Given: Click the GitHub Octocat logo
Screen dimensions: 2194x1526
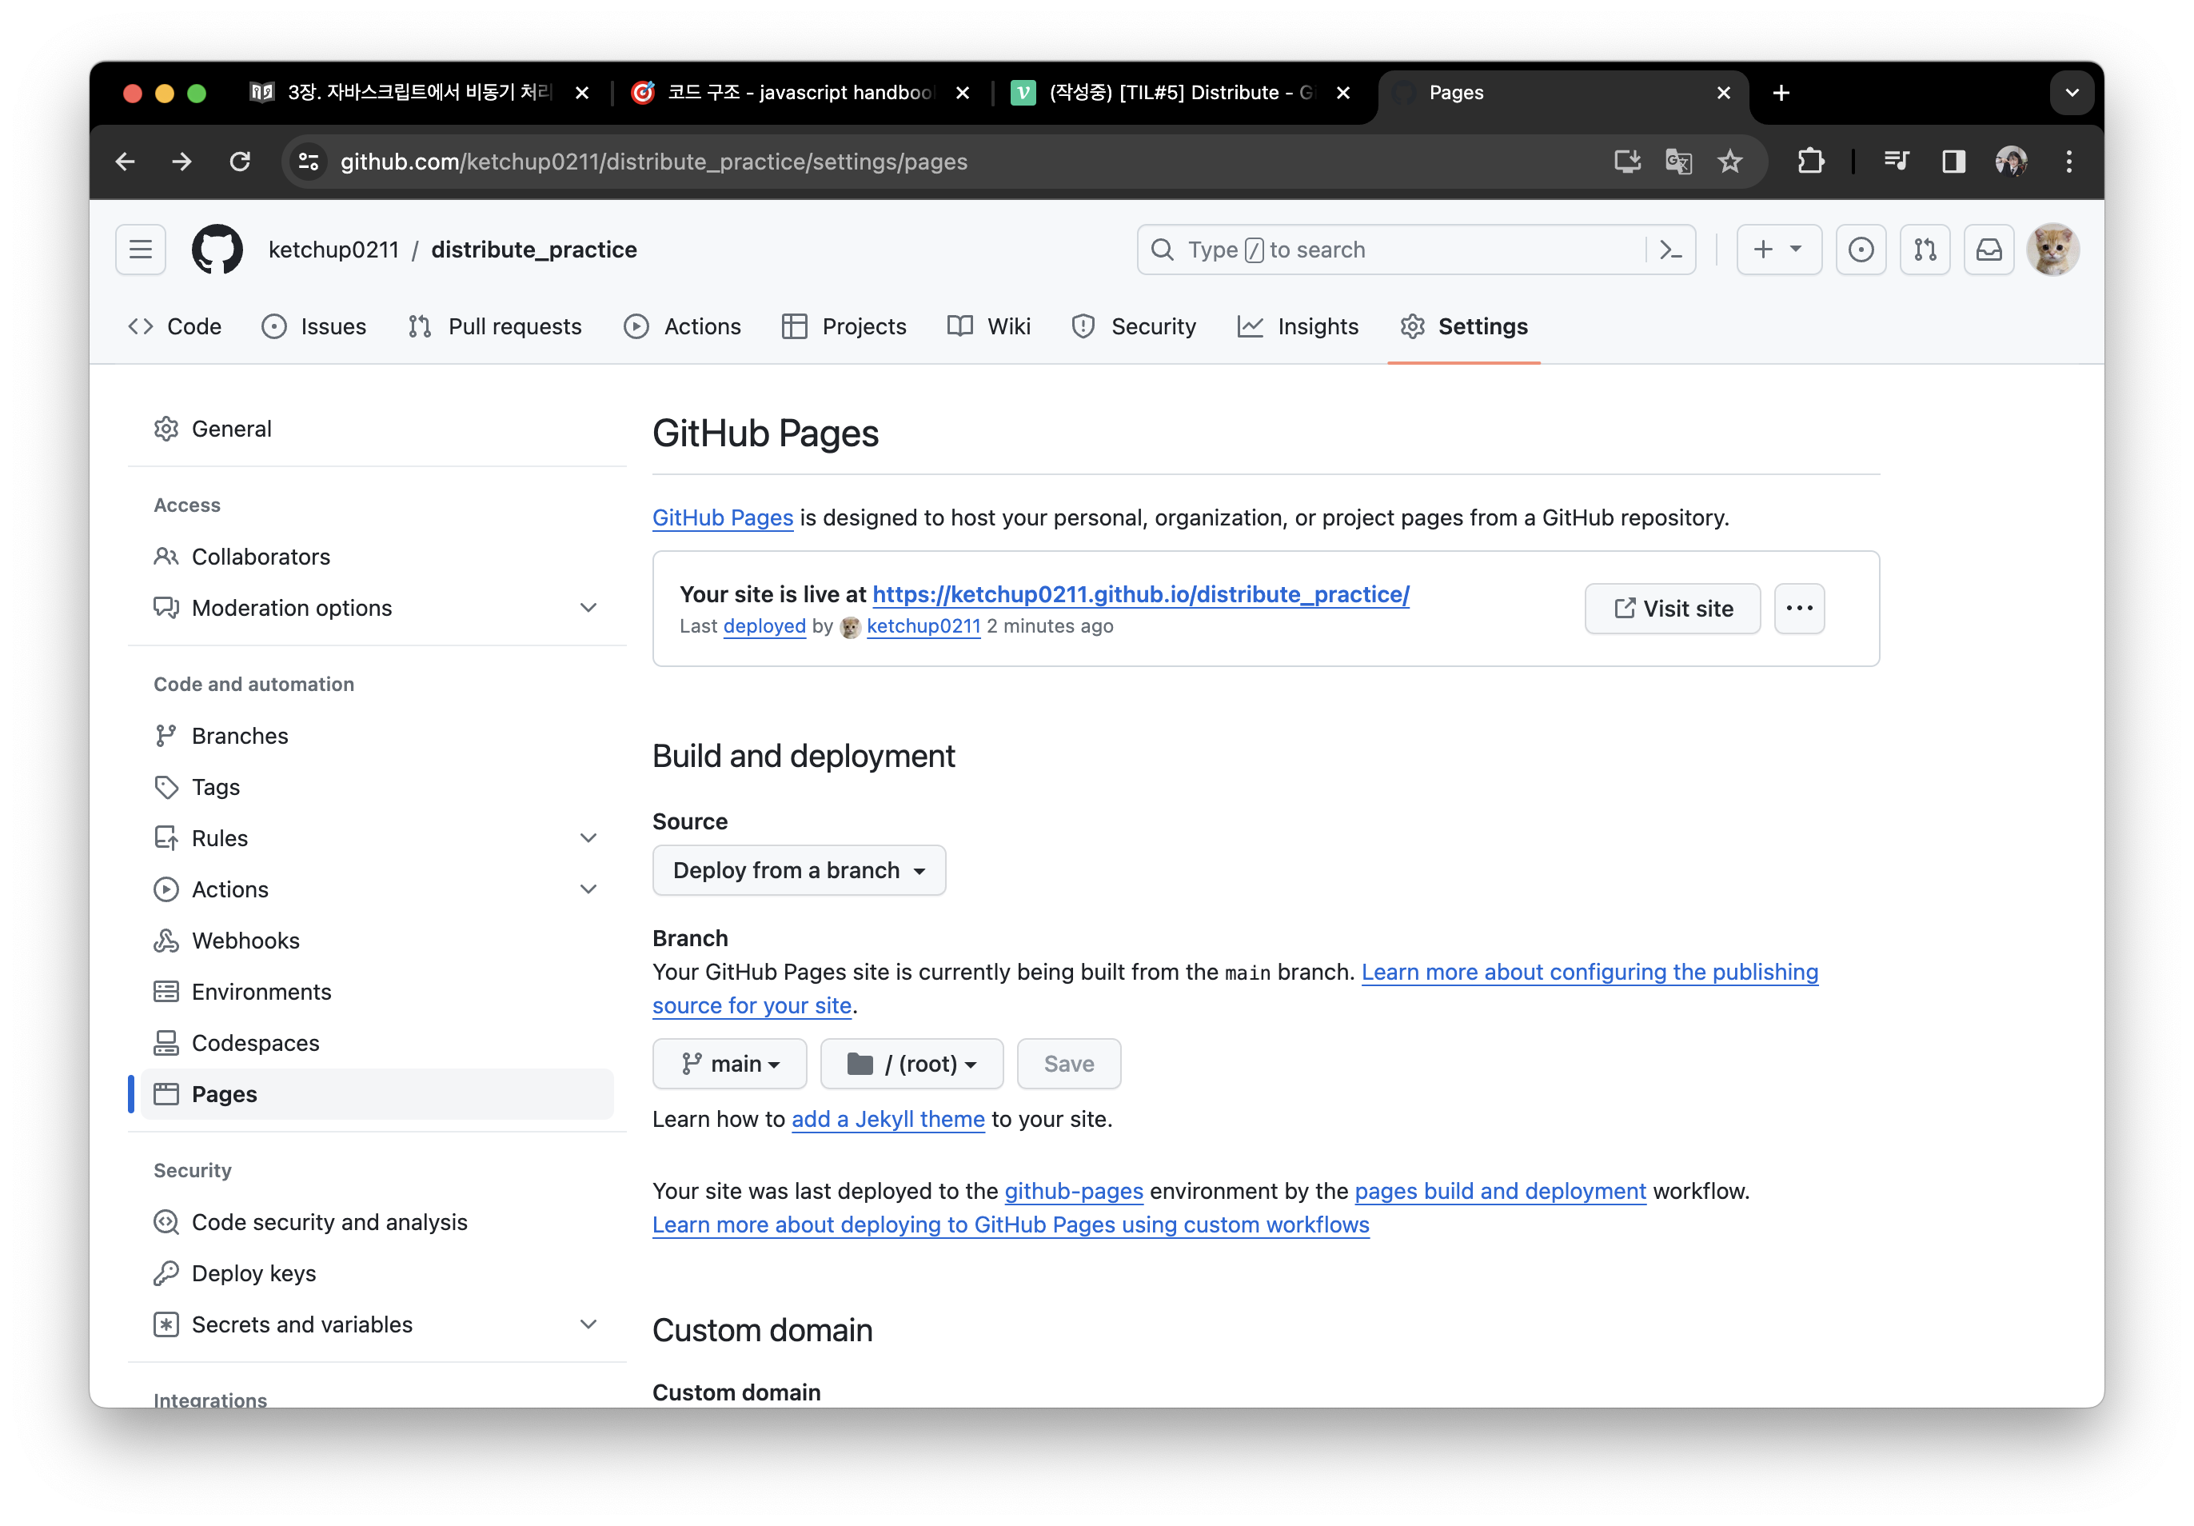Looking at the screenshot, I should (x=217, y=250).
